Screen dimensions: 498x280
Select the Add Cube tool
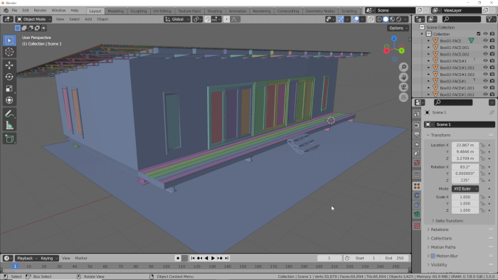(9, 139)
